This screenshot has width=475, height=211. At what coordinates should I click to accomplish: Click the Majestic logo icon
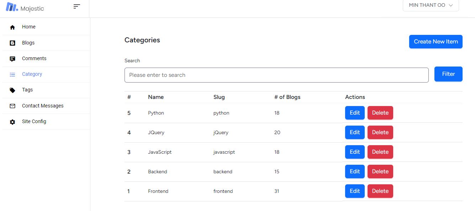12,7
